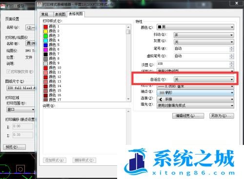The image size is (244, 179).
Task: Select the 颜色 15 entry
Action: coord(52,90)
